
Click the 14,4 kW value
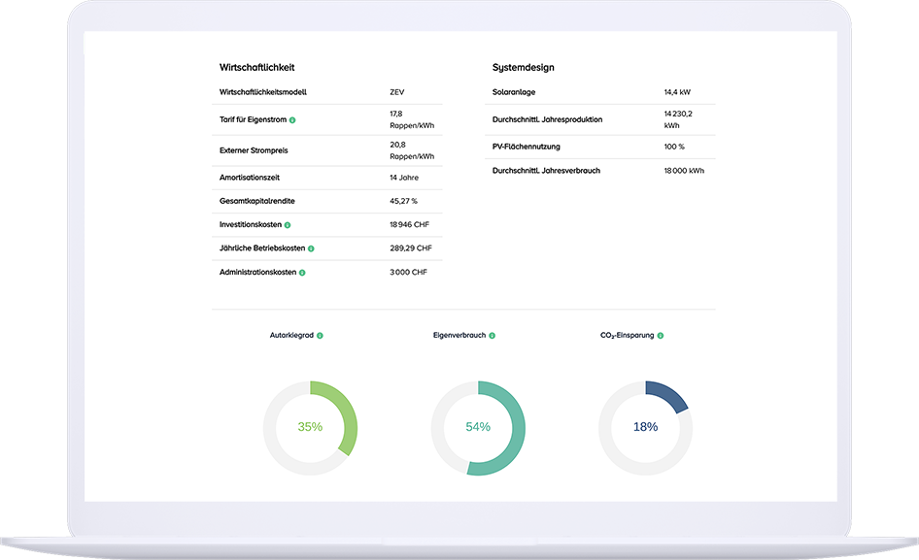coord(677,92)
